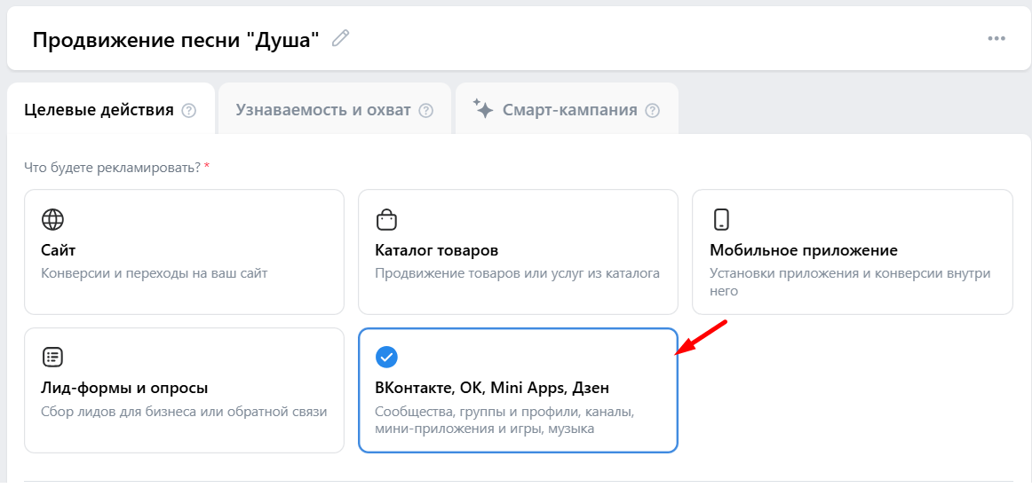Pick the Мобильное приложение option title
The height and width of the screenshot is (488, 1032).
(803, 250)
